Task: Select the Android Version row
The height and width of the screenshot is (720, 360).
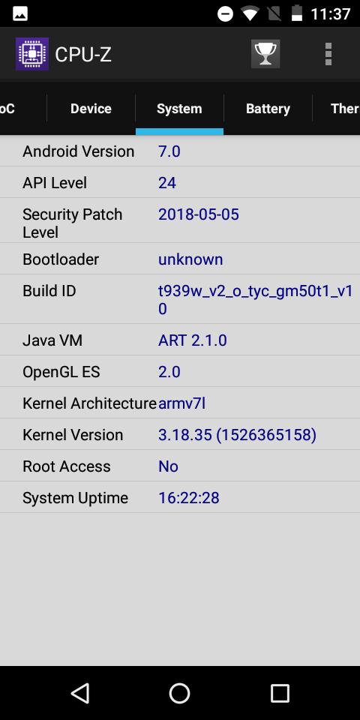Action: coord(180,151)
